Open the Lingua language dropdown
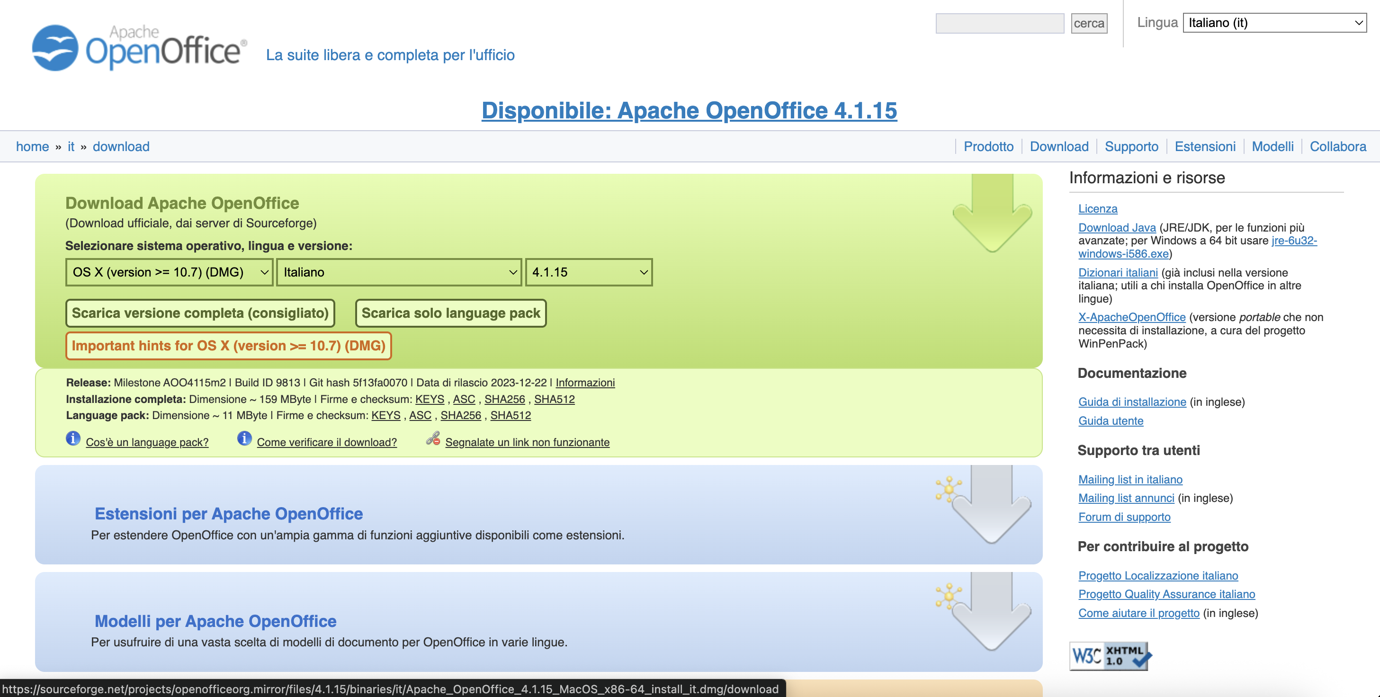The height and width of the screenshot is (697, 1380). pos(1274,23)
